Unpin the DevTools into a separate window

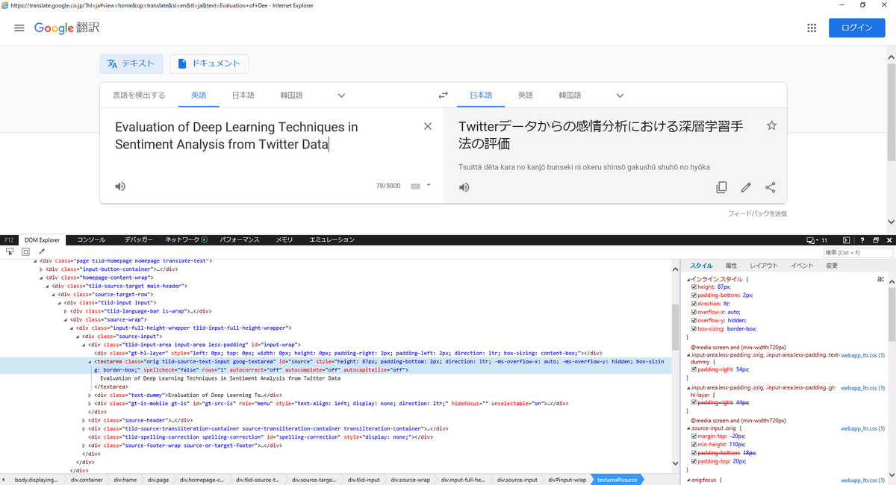click(875, 240)
